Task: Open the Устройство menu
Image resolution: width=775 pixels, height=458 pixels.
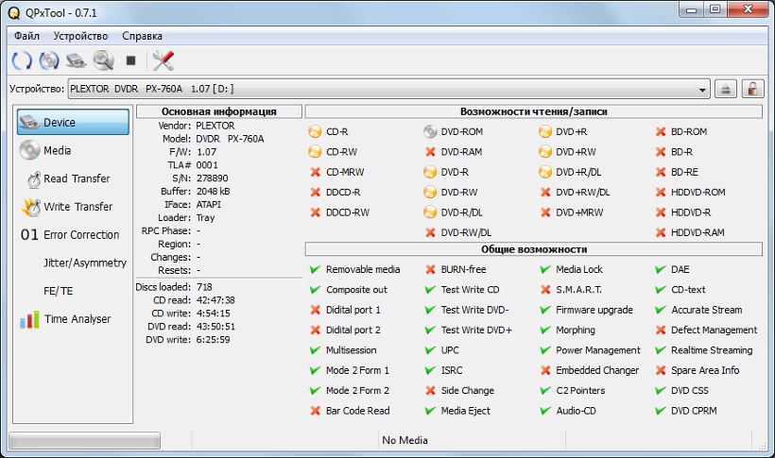Action: pyautogui.click(x=80, y=36)
